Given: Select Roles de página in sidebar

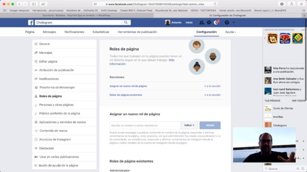Looking at the screenshot, I should pyautogui.click(x=64, y=96).
